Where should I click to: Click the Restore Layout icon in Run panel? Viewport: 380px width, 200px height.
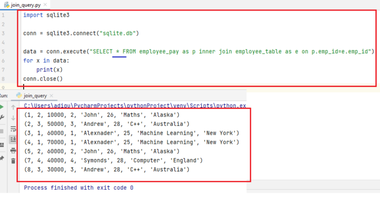pos(1,145)
